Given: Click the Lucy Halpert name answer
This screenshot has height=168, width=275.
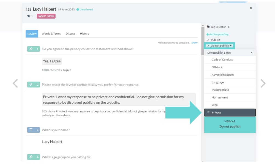Looking at the screenshot, I should pyautogui.click(x=52, y=141).
